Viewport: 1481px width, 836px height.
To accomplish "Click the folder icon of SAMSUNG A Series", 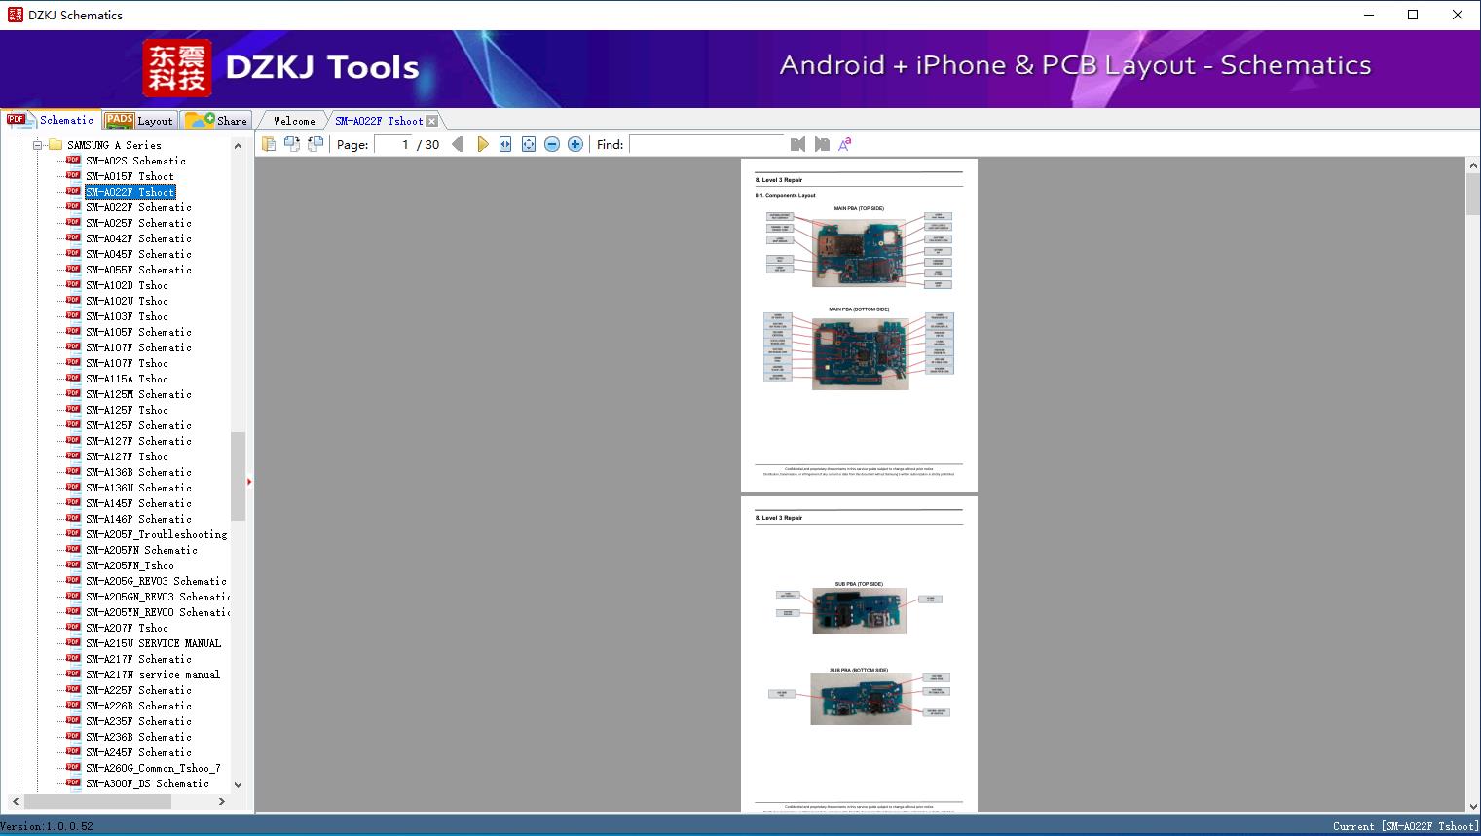I will pyautogui.click(x=56, y=145).
